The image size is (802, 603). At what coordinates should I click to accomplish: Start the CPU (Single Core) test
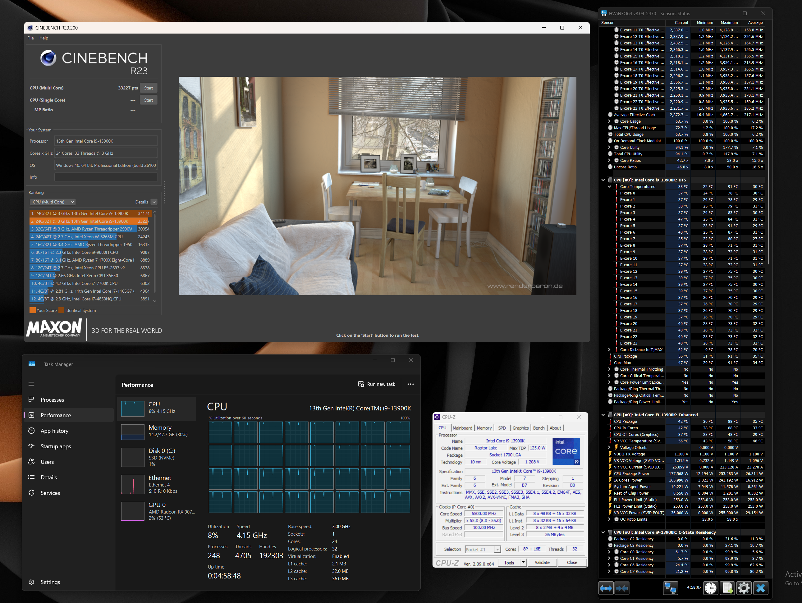pos(149,100)
